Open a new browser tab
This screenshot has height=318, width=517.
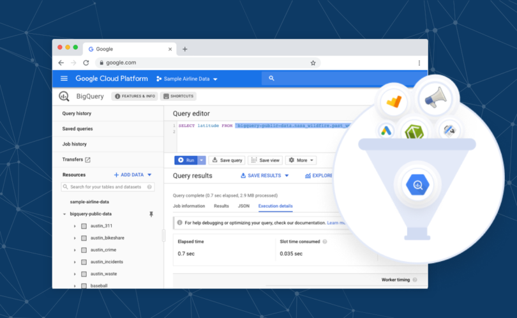(x=185, y=49)
